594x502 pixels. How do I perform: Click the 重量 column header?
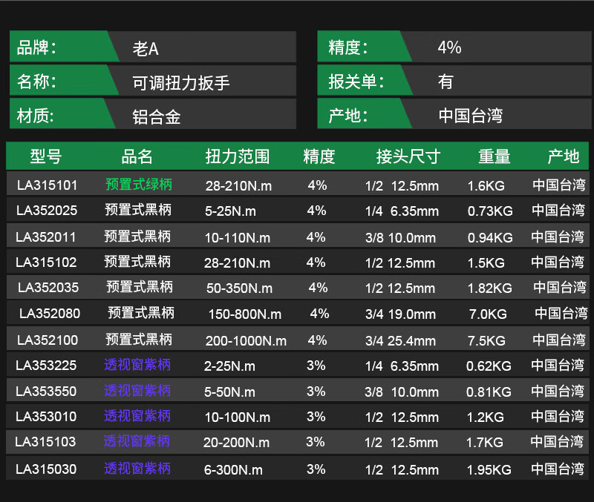(495, 156)
